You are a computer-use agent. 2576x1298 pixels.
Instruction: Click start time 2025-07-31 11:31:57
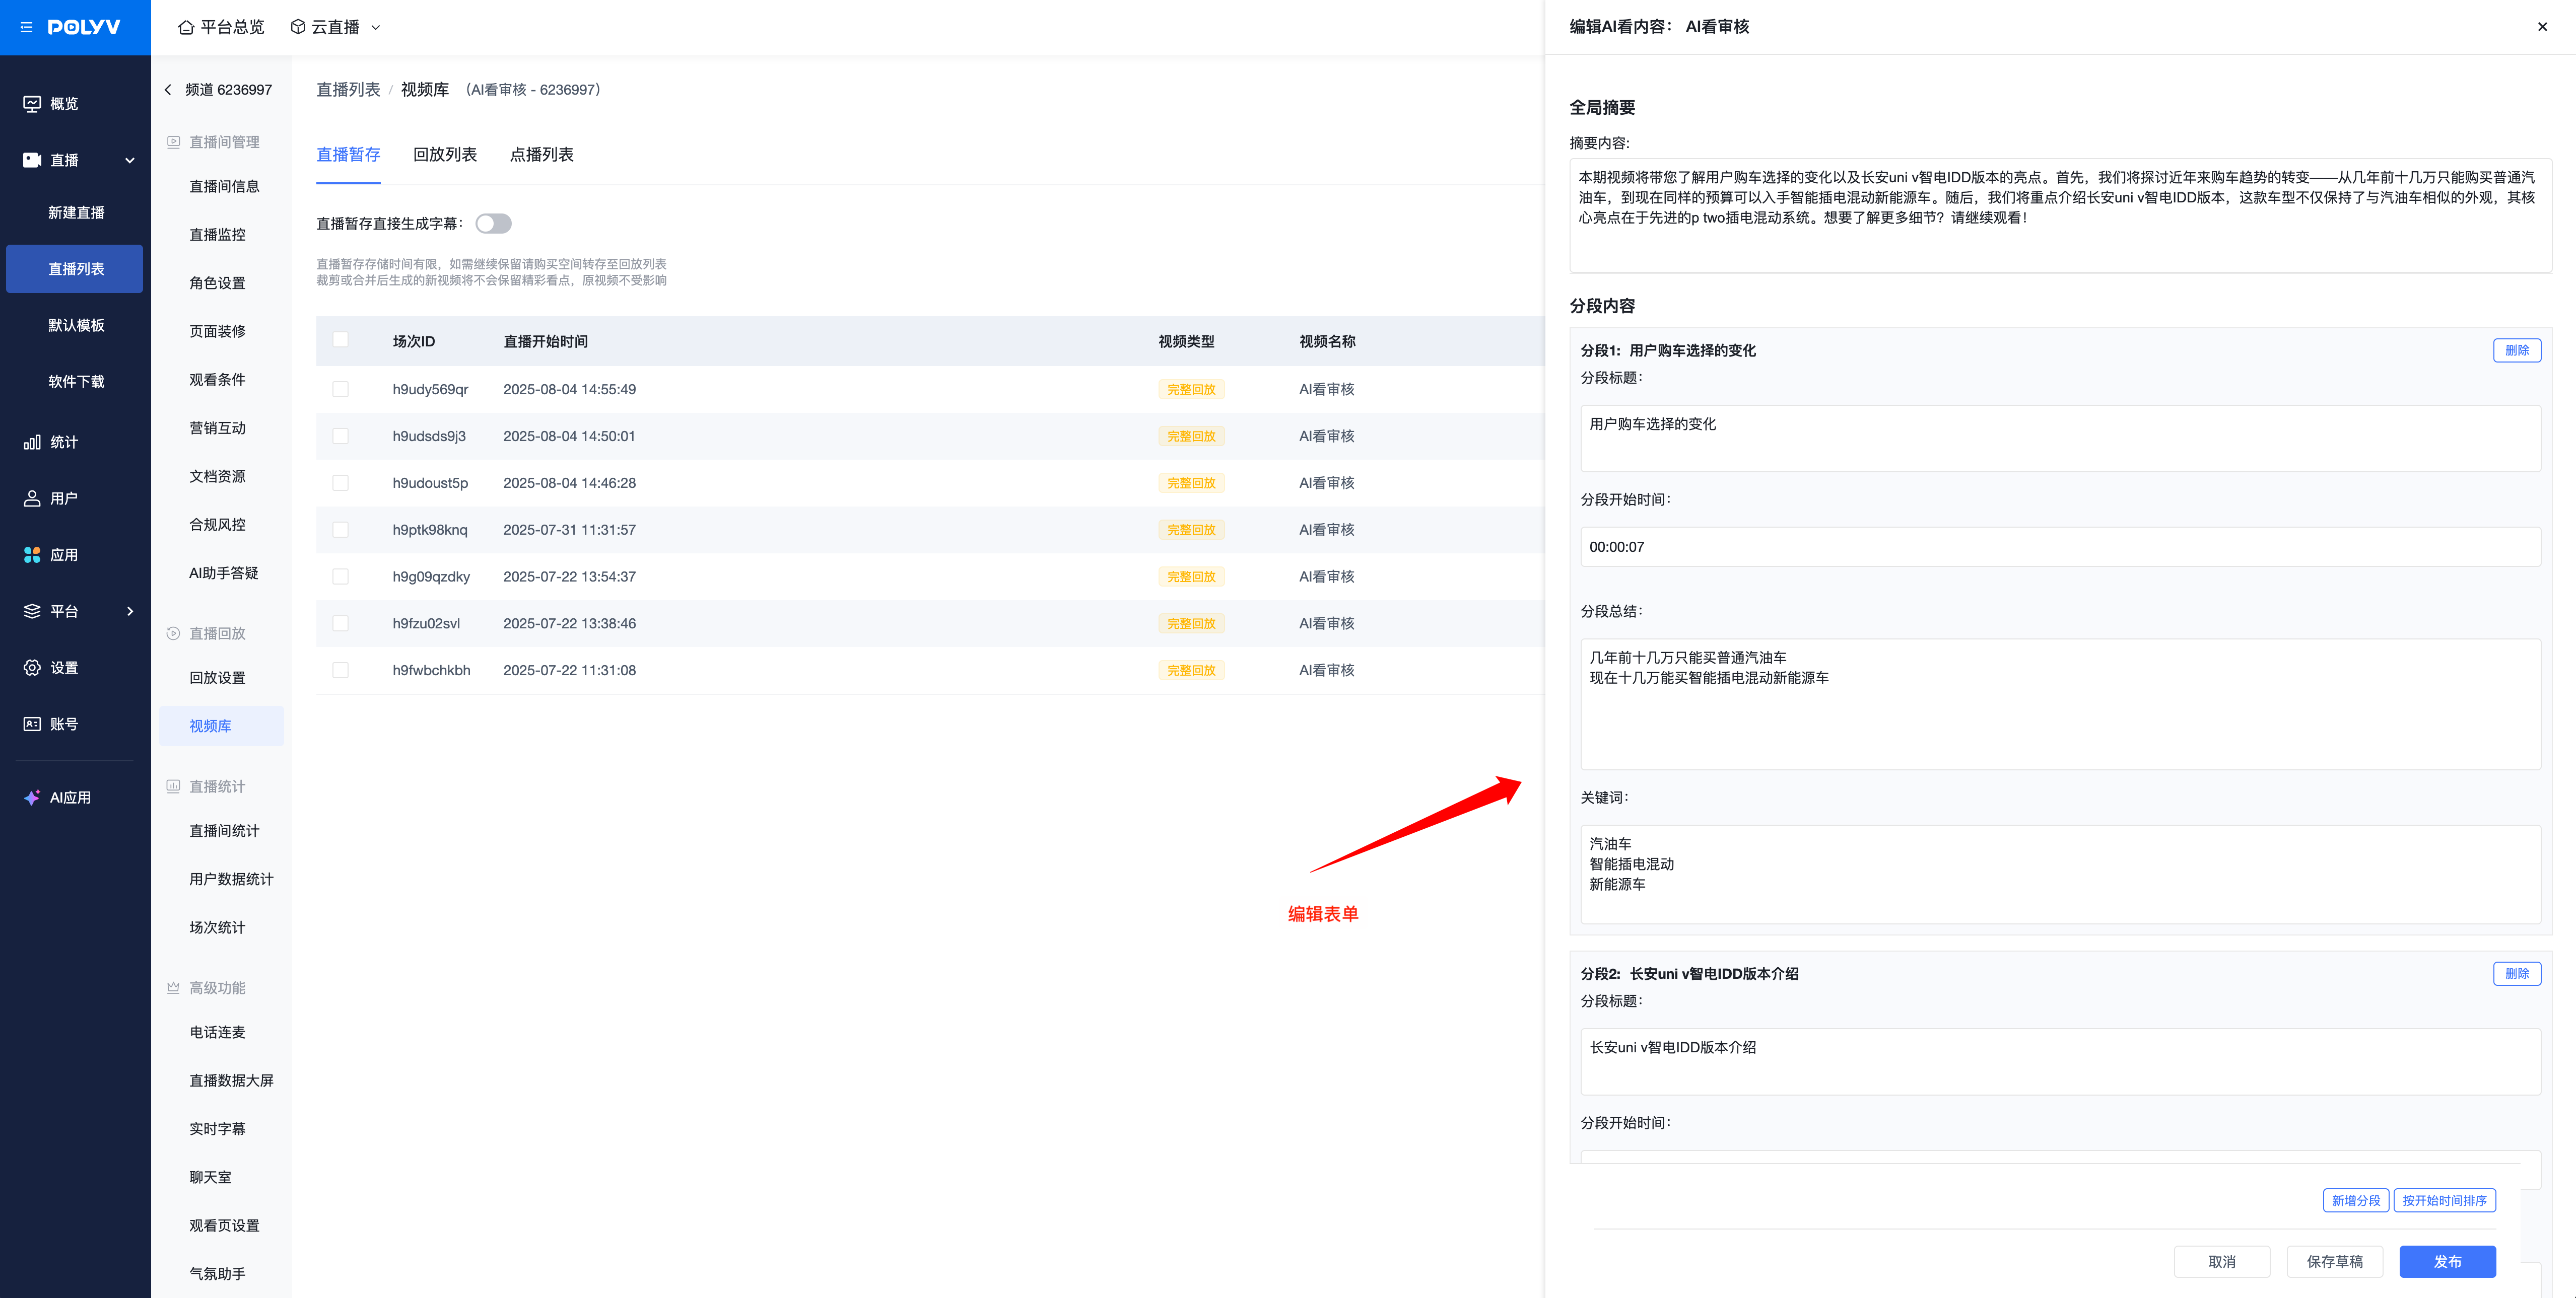(569, 531)
